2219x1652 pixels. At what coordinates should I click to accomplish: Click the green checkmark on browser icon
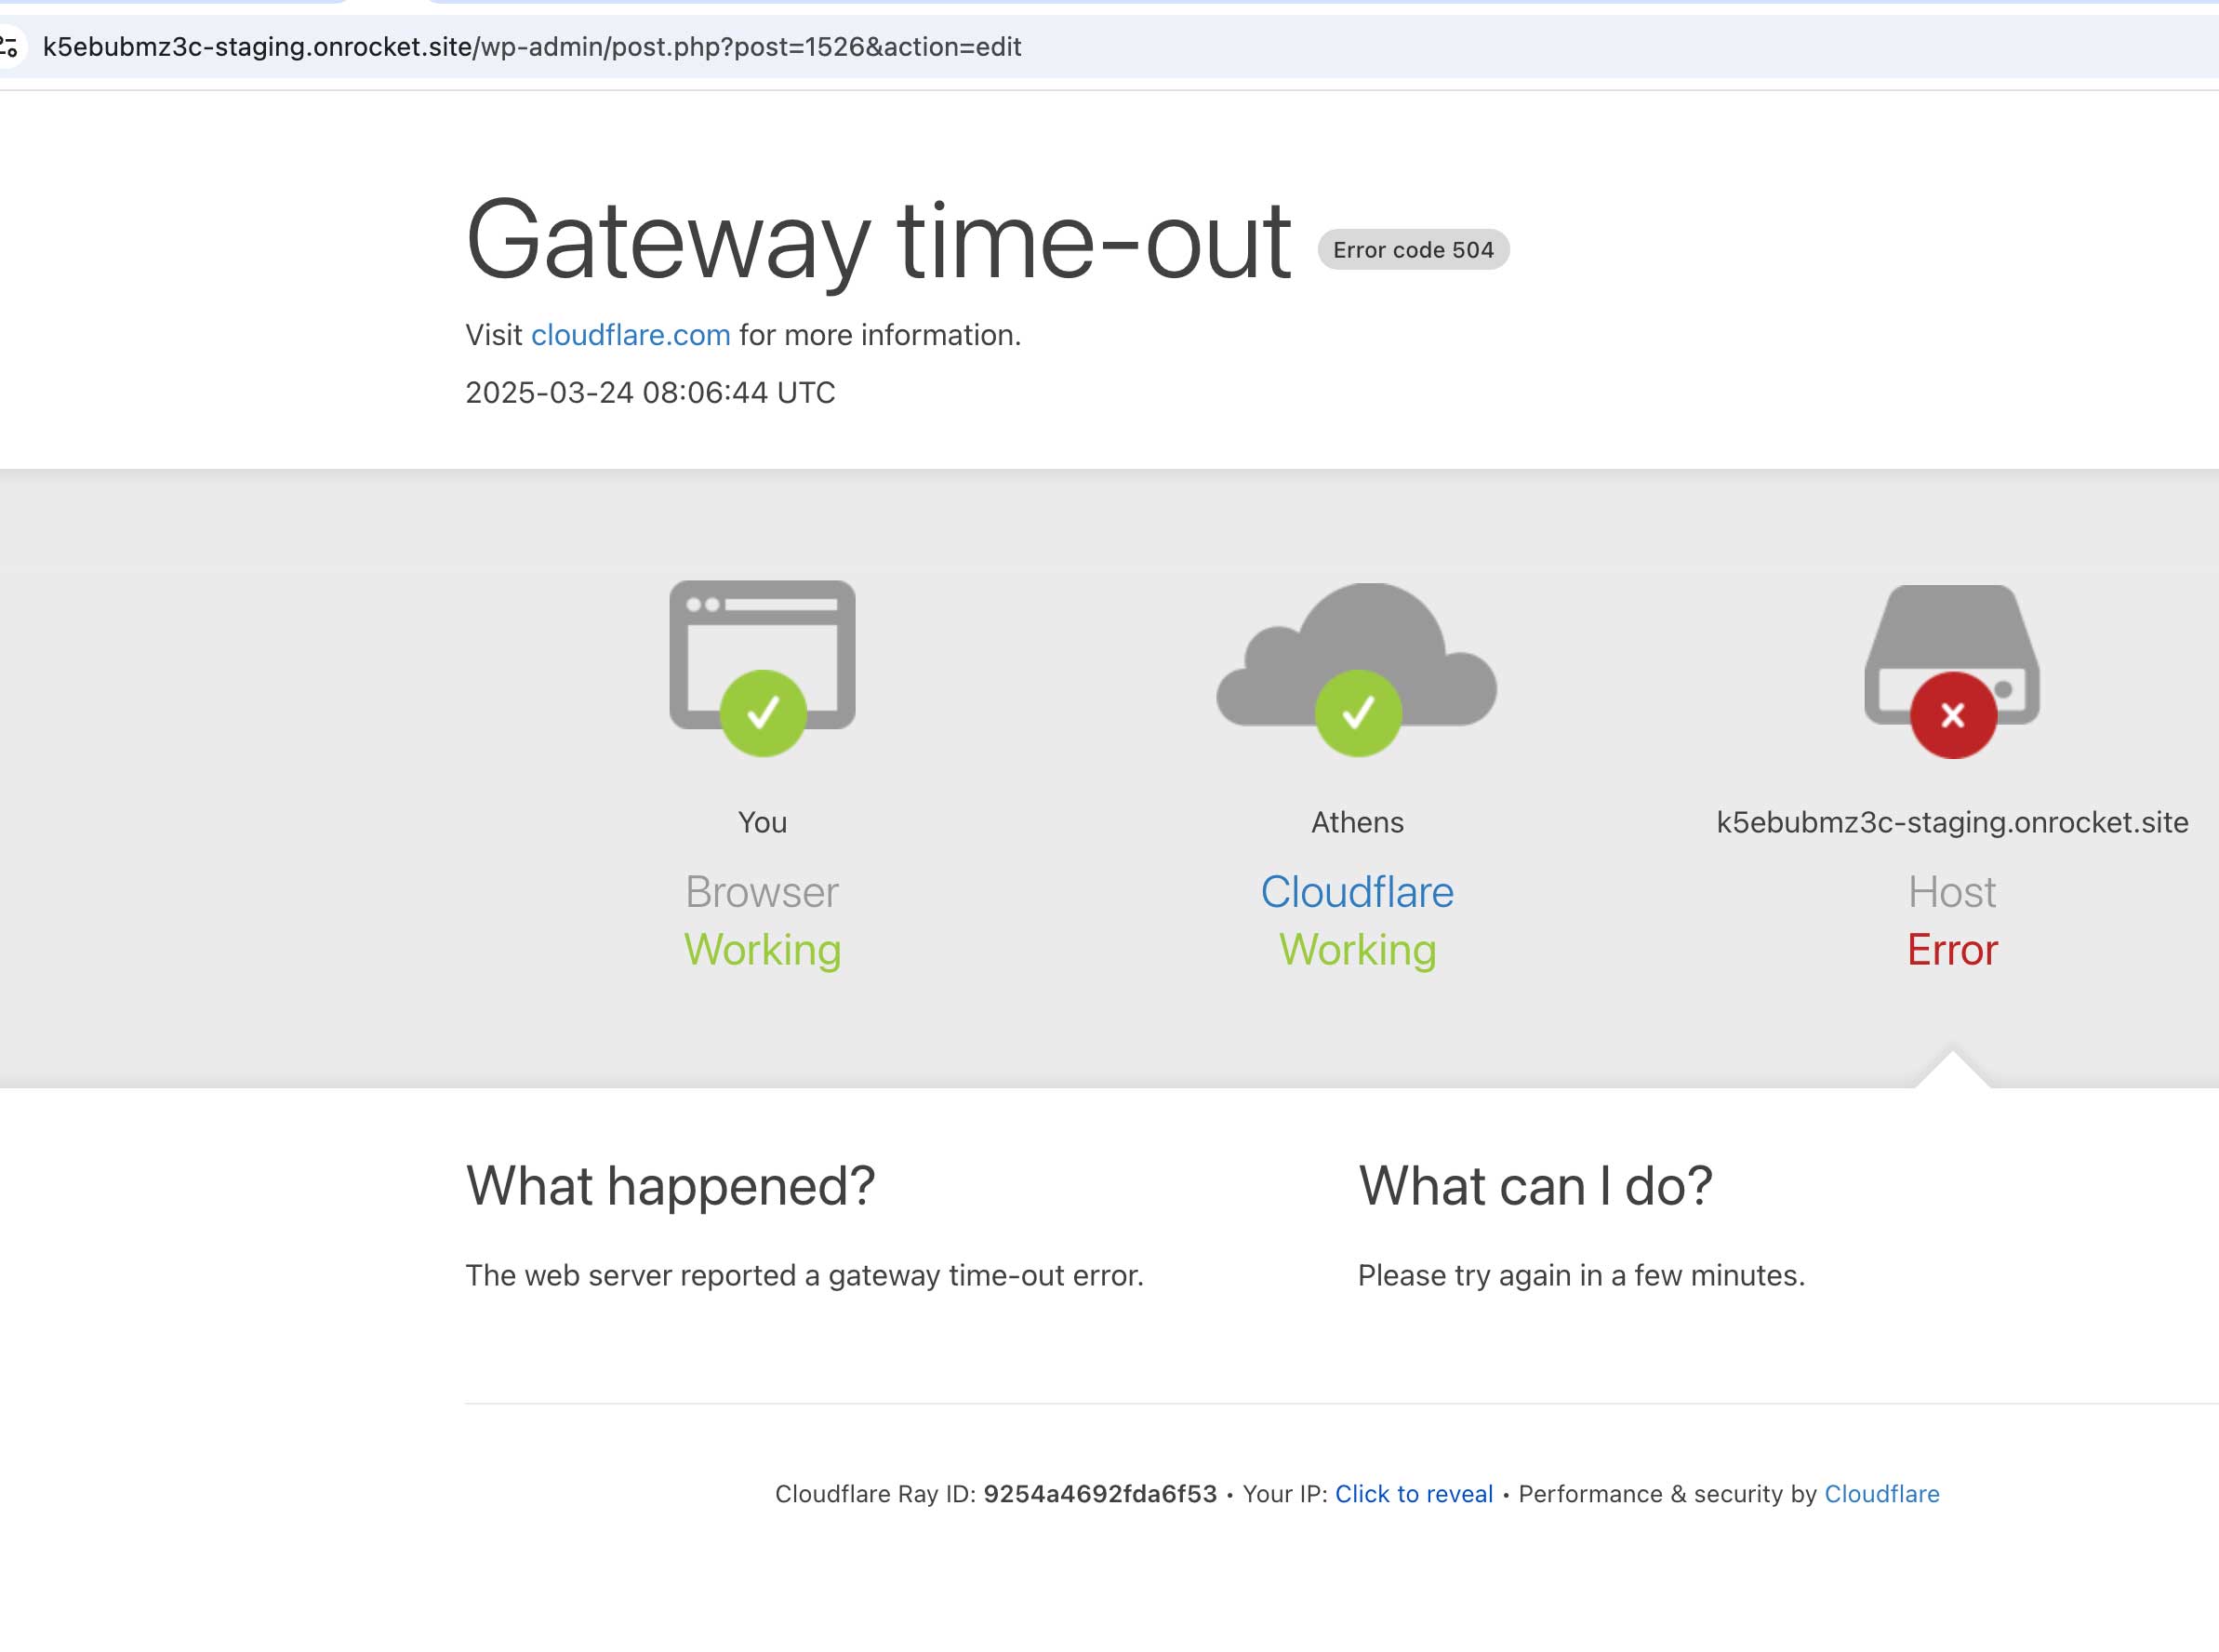(x=764, y=713)
